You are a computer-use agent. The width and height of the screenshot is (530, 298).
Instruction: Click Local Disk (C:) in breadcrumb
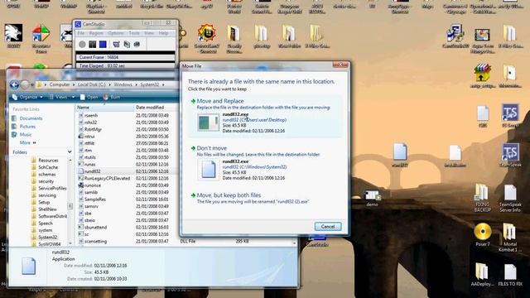(92, 84)
